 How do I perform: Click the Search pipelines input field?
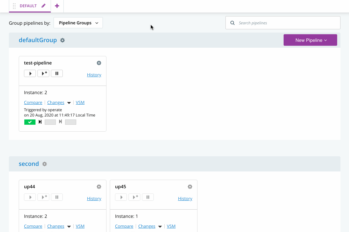[x=286, y=23]
